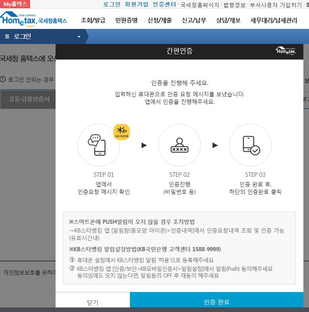
Task: Click the 'KB국민은행 고객센터 1588-9999' heading
Action: 145,249
